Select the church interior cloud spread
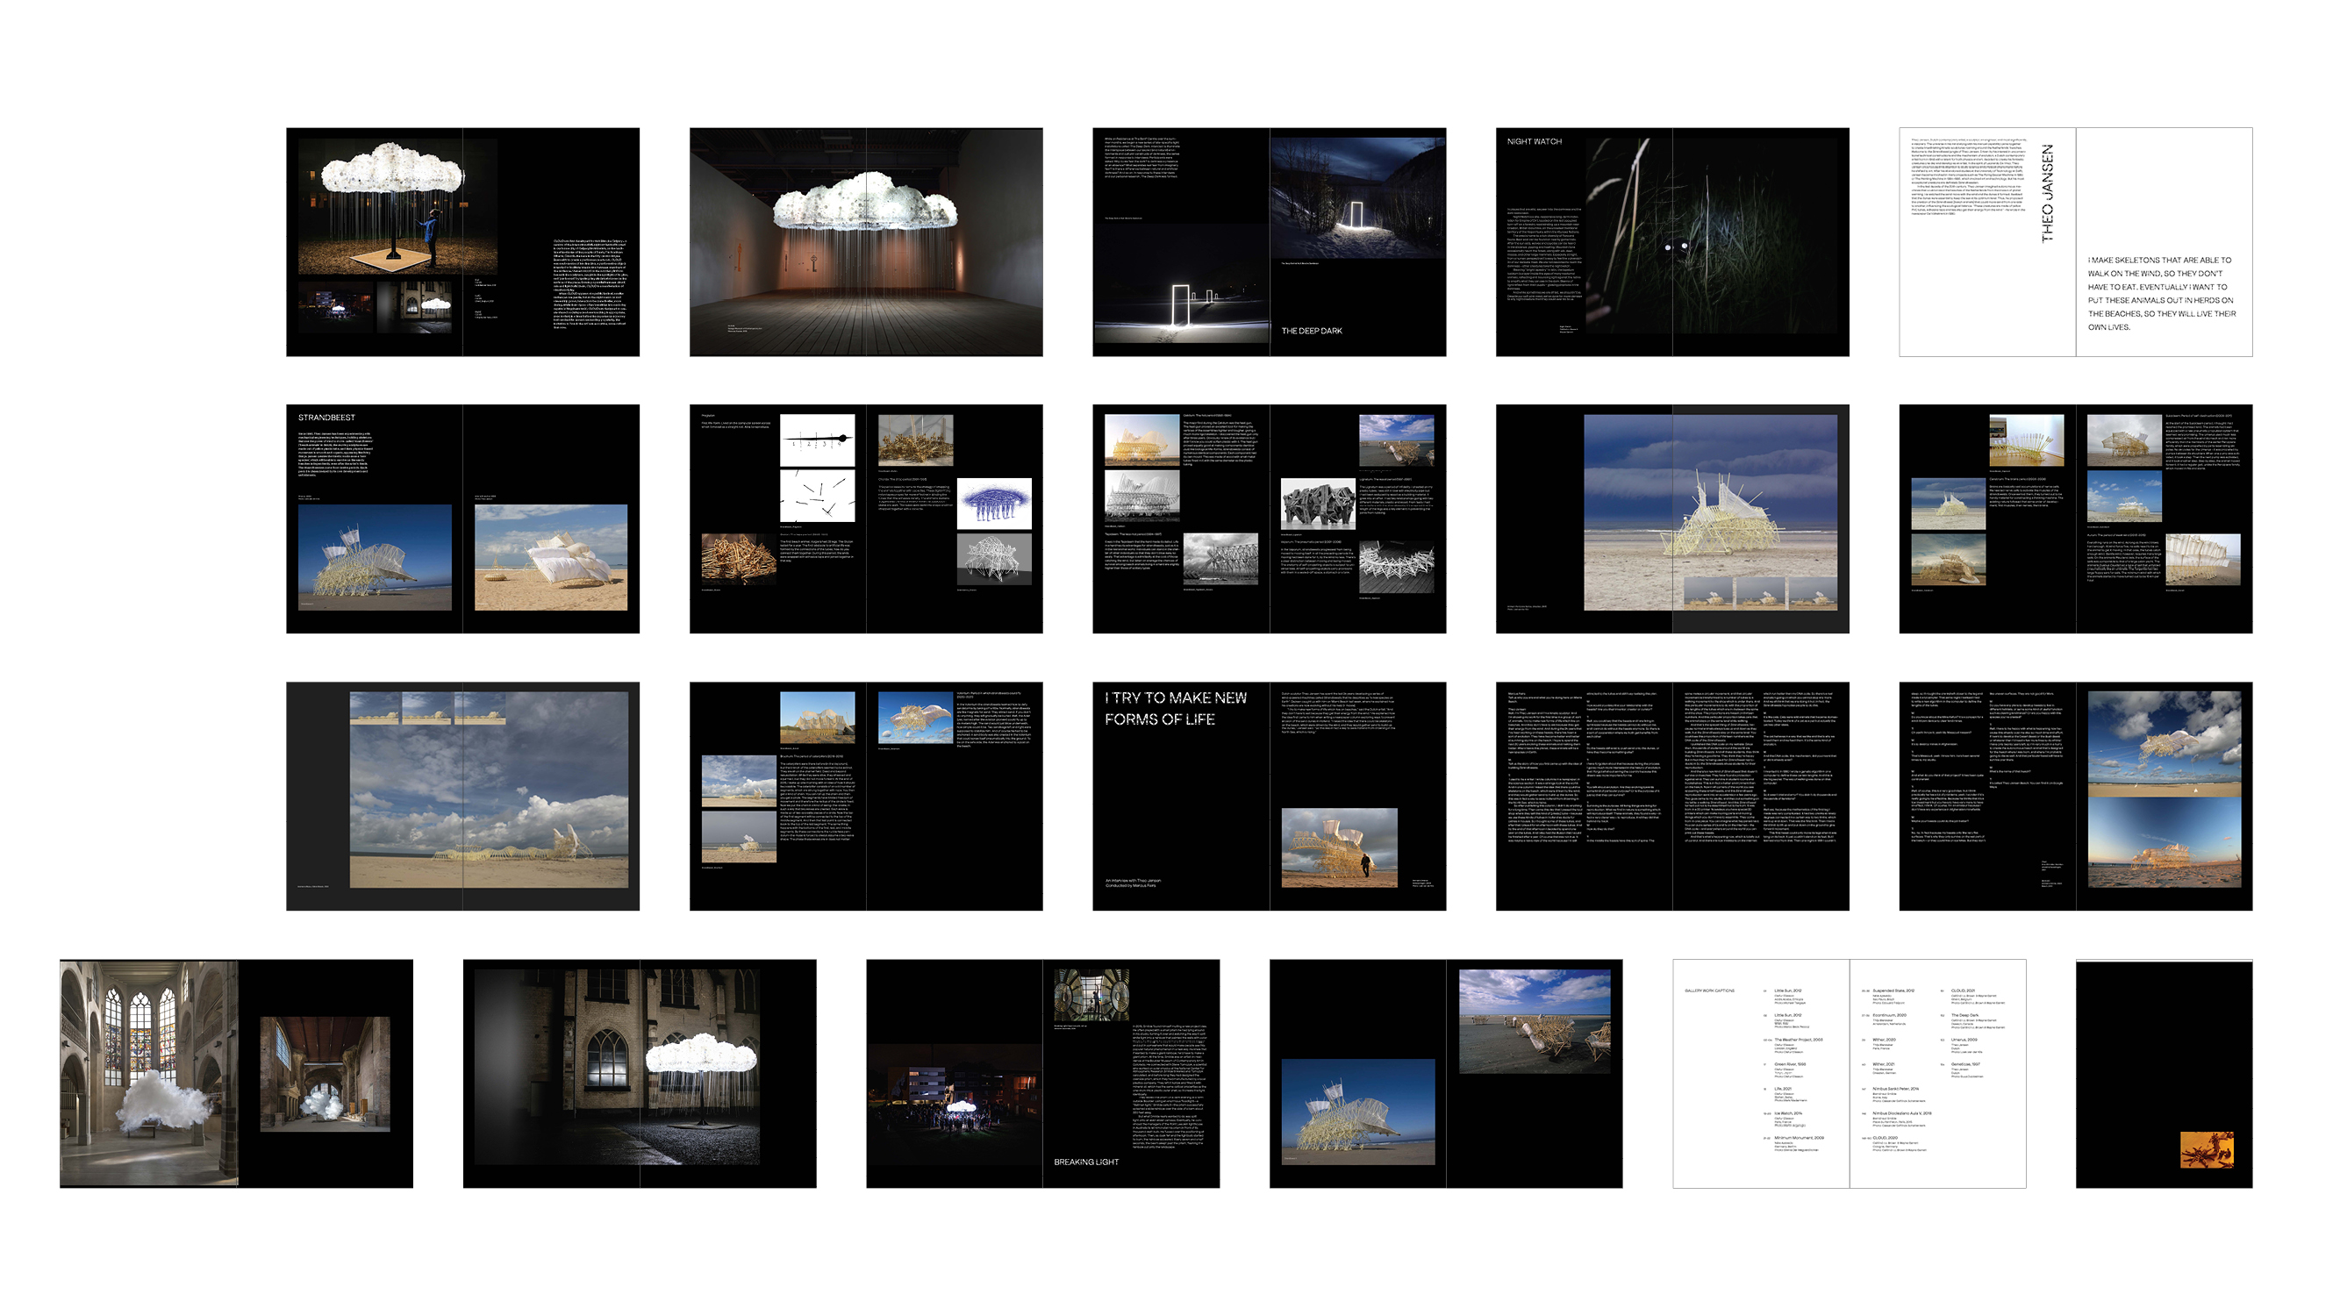Screen dimensions: 2340x1316 236,1073
